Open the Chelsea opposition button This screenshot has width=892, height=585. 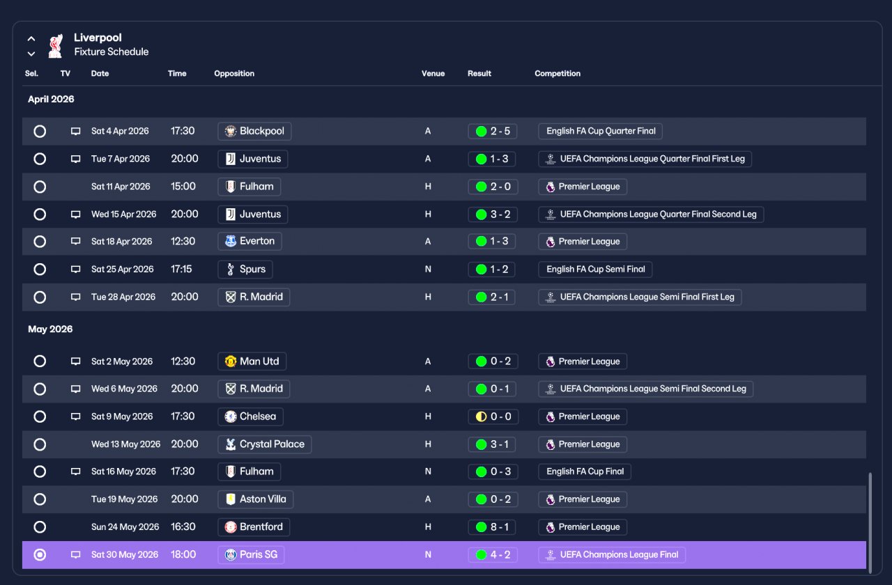click(x=250, y=416)
